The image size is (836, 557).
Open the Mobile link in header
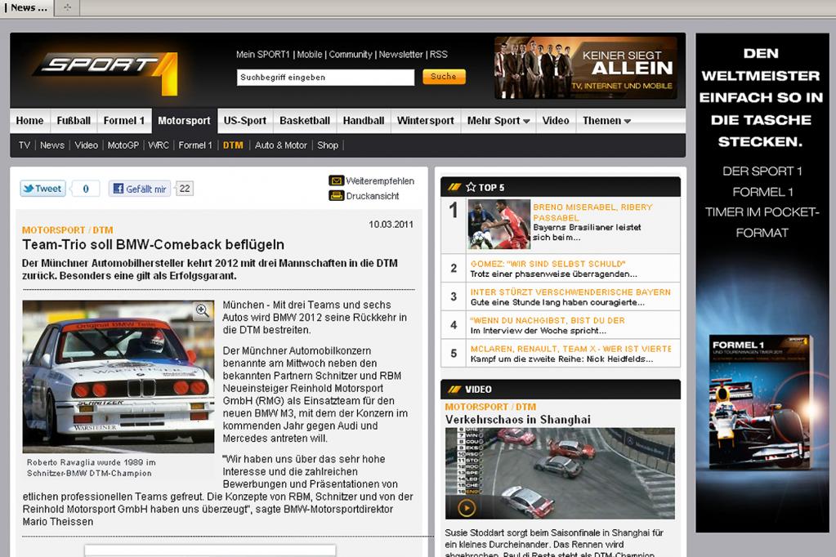[x=310, y=55]
